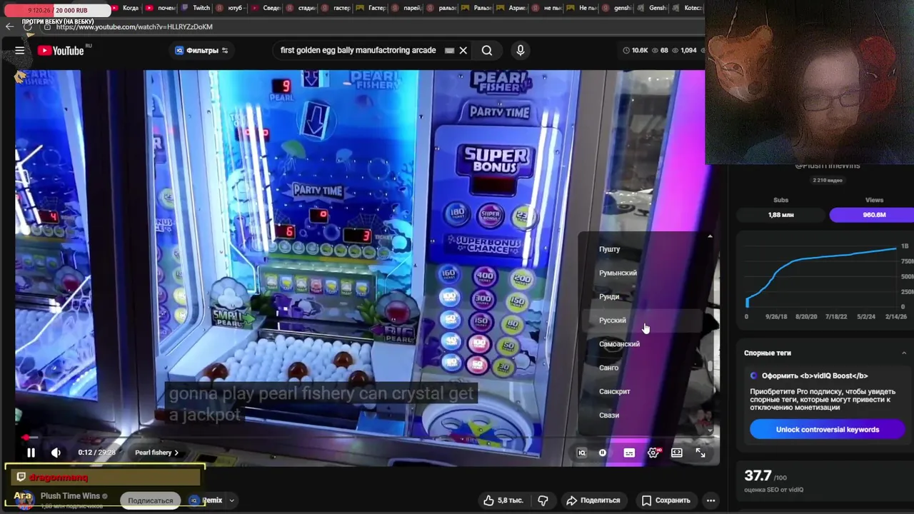
Task: Go back with the browser back arrow
Action: point(9,26)
